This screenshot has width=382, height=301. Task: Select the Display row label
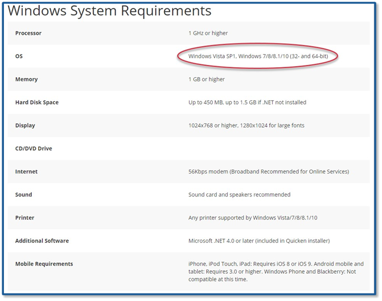click(x=25, y=125)
